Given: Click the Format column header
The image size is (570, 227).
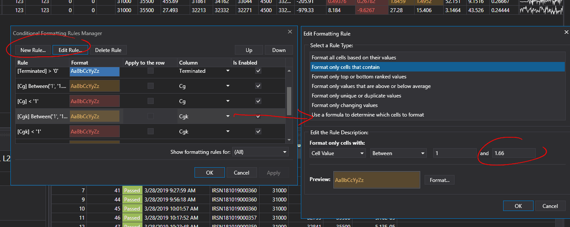Looking at the screenshot, I should pyautogui.click(x=96, y=63).
